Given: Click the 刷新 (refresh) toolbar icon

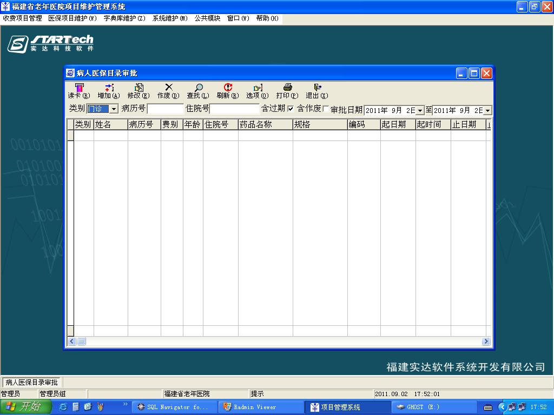Looking at the screenshot, I should point(228,91).
